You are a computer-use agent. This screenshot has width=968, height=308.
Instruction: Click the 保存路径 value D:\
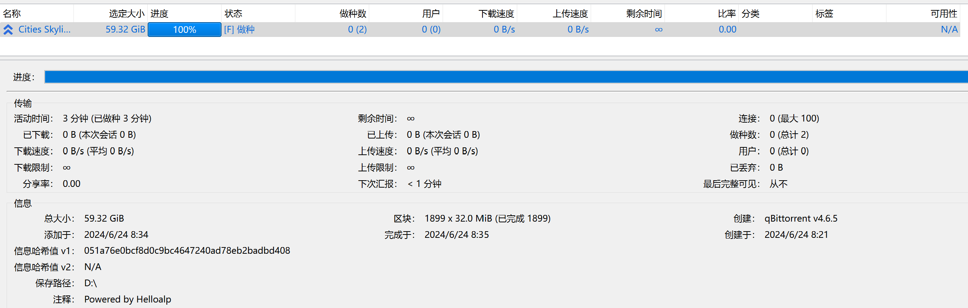coord(90,283)
